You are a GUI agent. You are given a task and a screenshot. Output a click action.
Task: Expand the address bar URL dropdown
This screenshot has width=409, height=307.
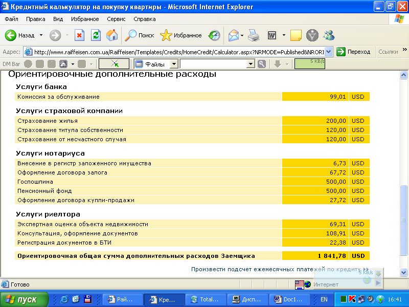pyautogui.click(x=328, y=52)
